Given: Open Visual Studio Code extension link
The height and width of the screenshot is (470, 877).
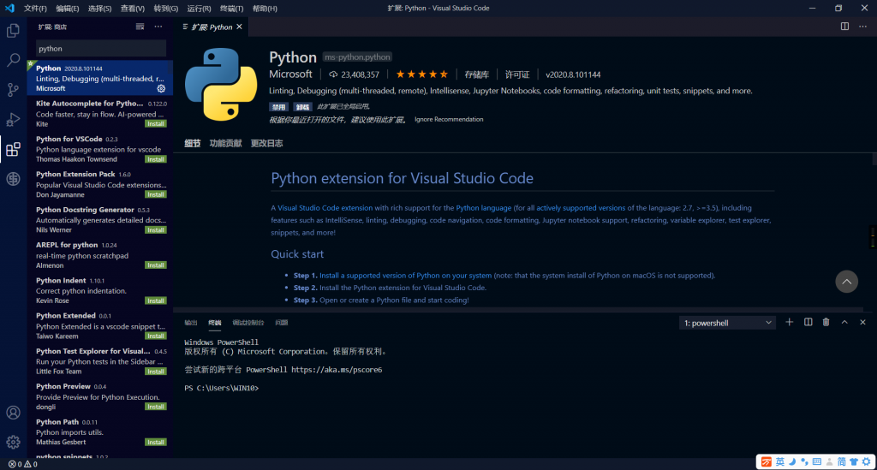Looking at the screenshot, I should 325,208.
